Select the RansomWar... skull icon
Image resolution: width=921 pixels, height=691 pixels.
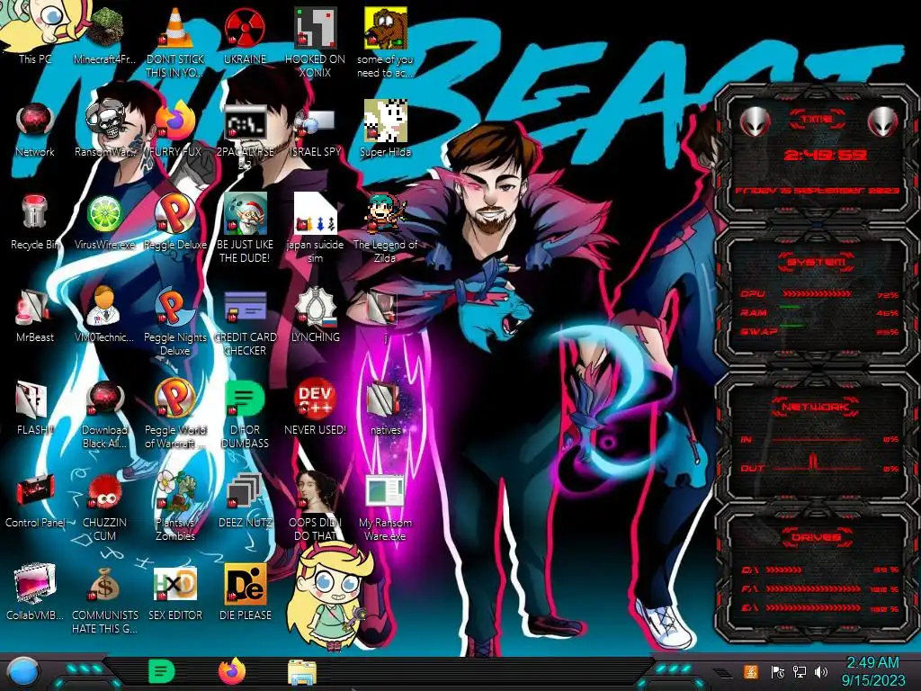[x=104, y=121]
